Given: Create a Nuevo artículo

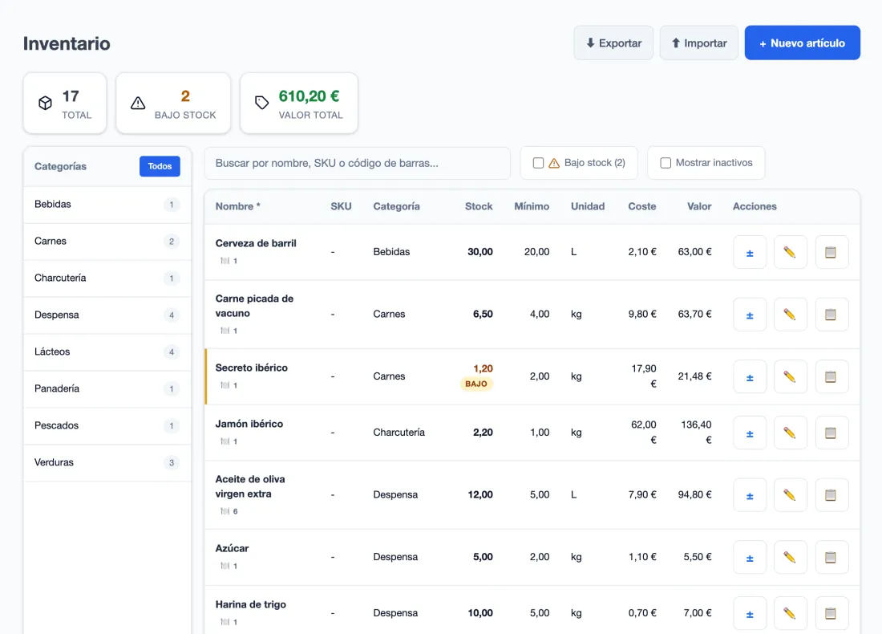Looking at the screenshot, I should [x=802, y=43].
